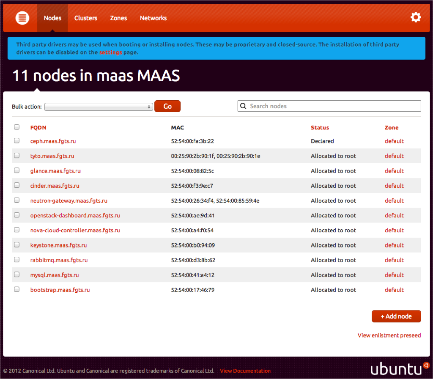Open node cinder.maas.fgts.ru
Screen dimensions: 433x379
pyautogui.click(x=55, y=186)
